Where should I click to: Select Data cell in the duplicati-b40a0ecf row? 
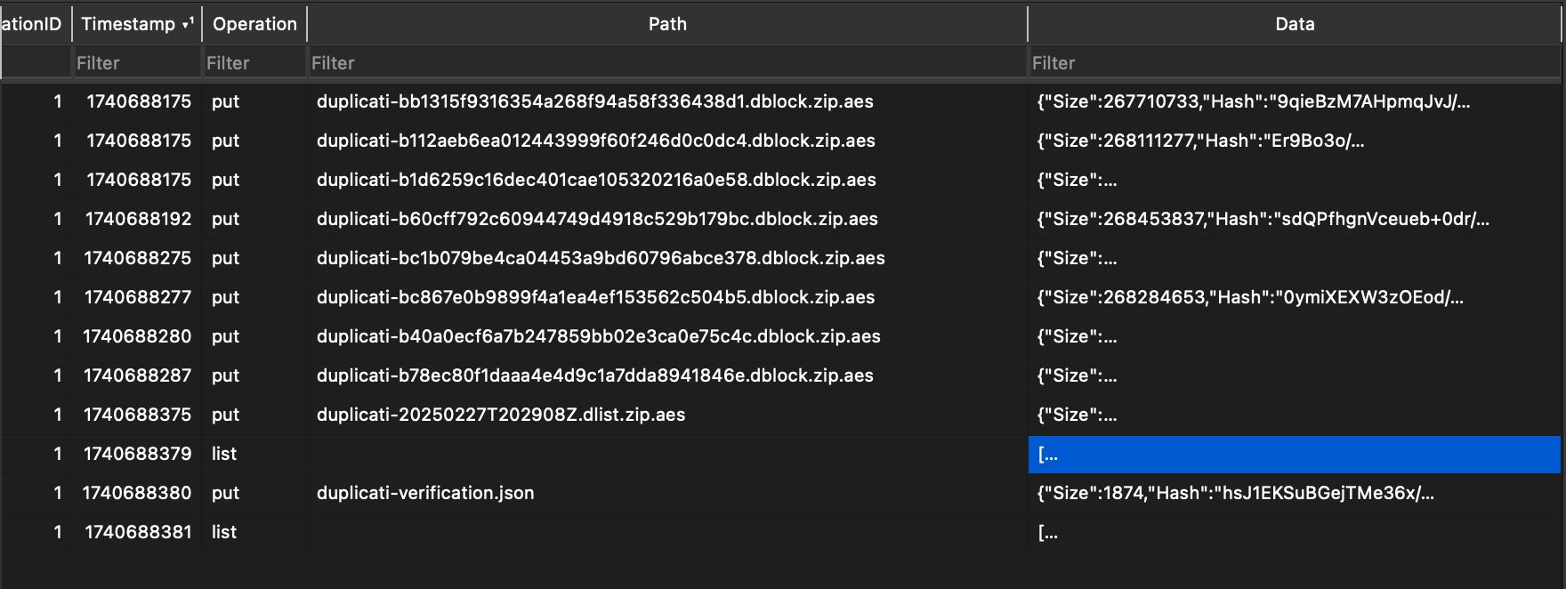point(1295,336)
